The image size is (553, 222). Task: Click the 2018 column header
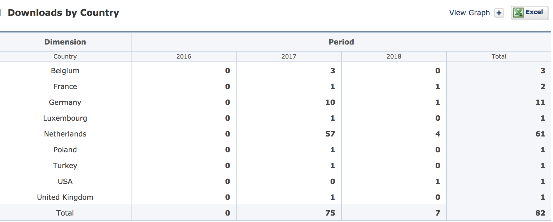click(x=394, y=57)
